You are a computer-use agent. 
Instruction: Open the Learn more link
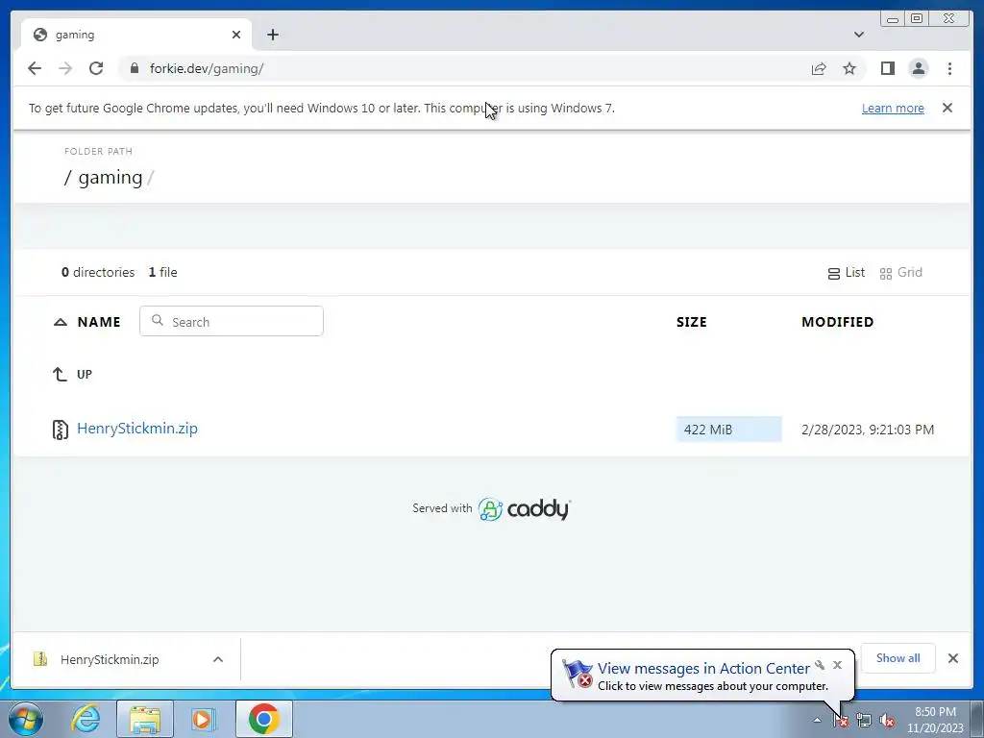click(x=893, y=108)
